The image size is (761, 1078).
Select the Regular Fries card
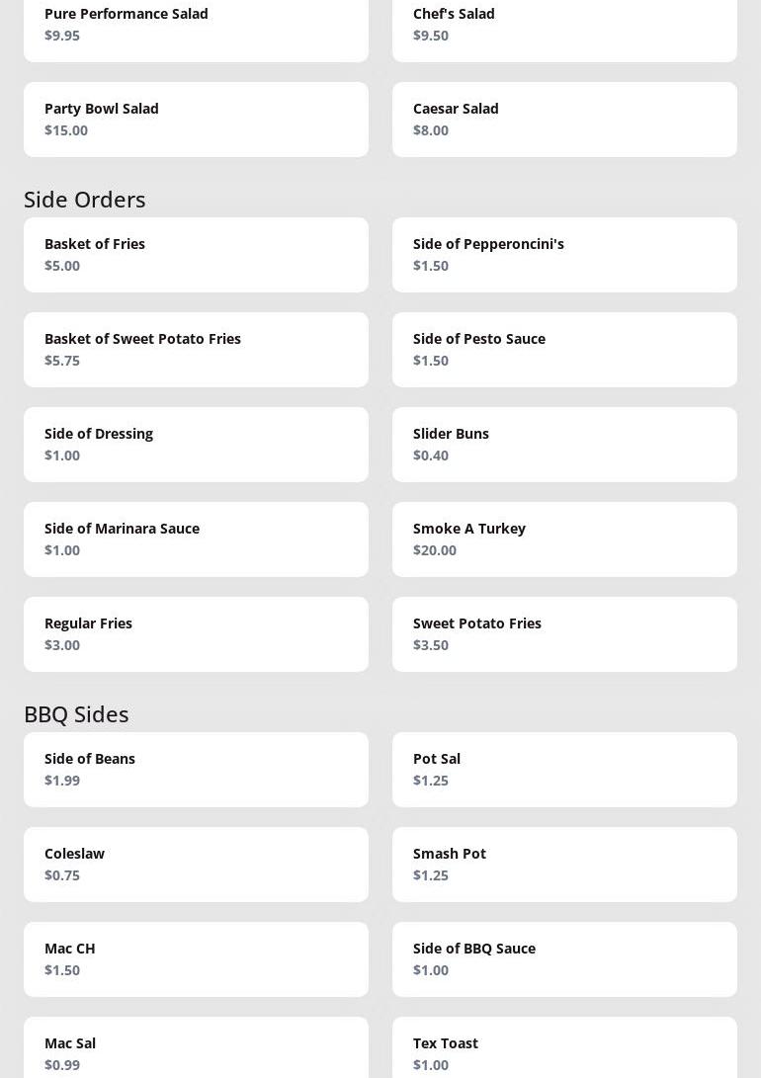coord(196,633)
